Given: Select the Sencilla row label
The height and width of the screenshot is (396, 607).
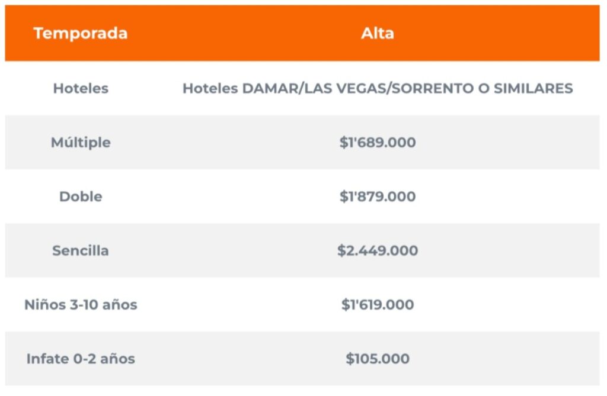Looking at the screenshot, I should pyautogui.click(x=81, y=250).
